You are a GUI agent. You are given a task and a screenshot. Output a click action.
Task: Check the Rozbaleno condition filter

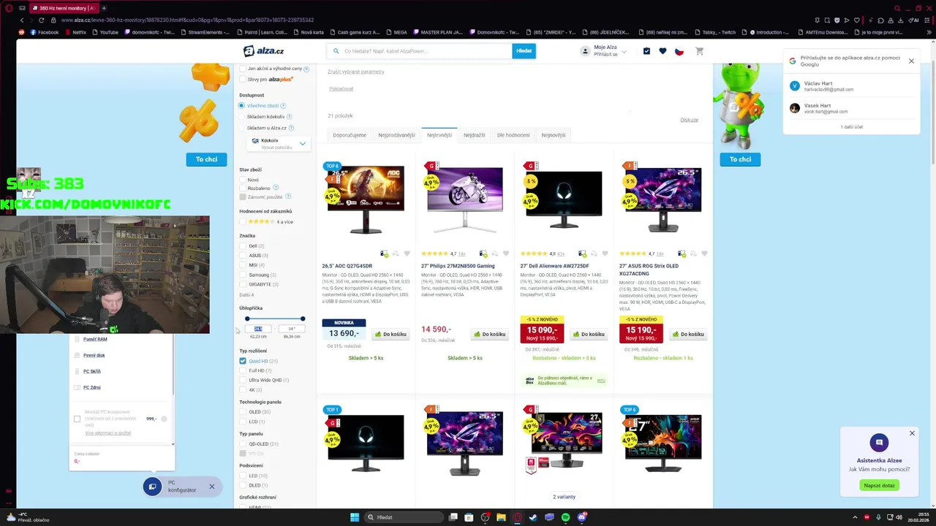click(x=243, y=188)
